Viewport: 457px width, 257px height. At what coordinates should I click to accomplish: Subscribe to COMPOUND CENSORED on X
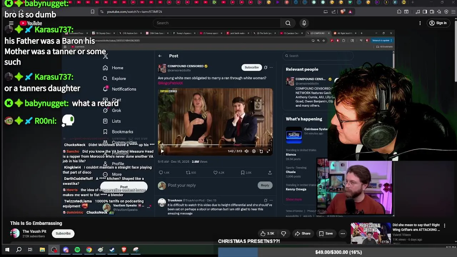[251, 67]
